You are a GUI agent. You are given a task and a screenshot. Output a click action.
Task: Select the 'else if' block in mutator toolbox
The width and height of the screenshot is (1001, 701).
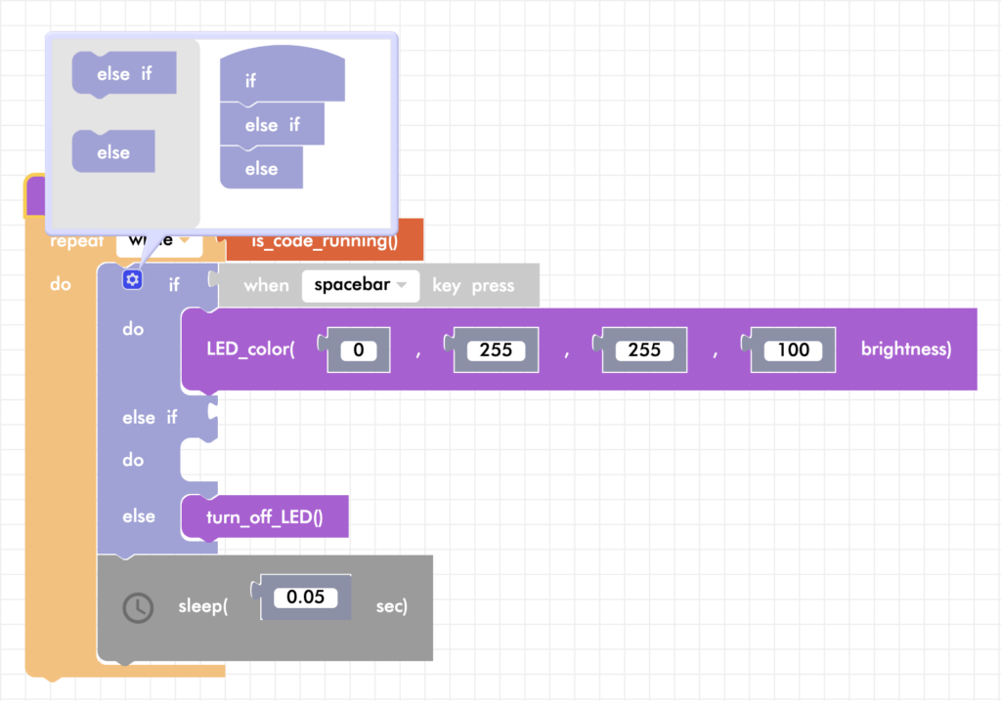124,74
